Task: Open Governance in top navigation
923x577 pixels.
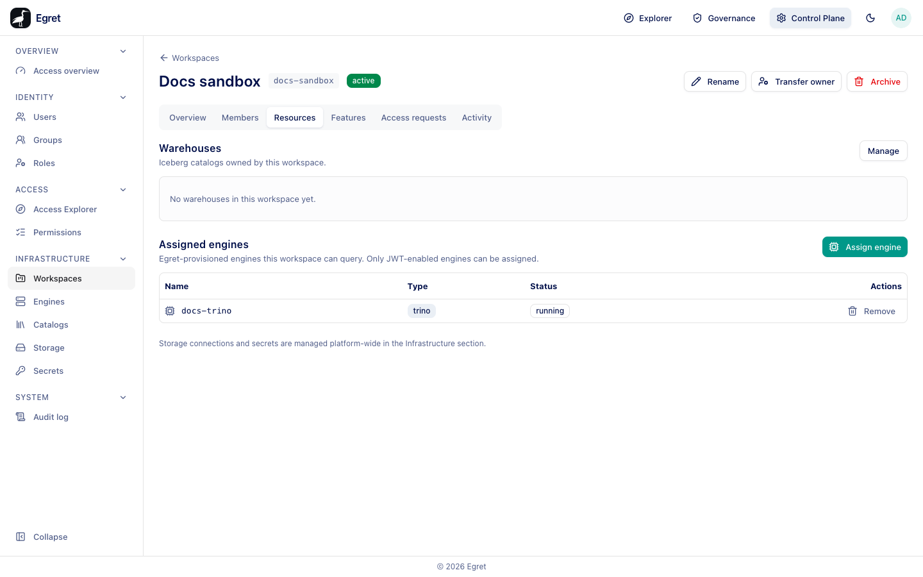Action: [724, 18]
